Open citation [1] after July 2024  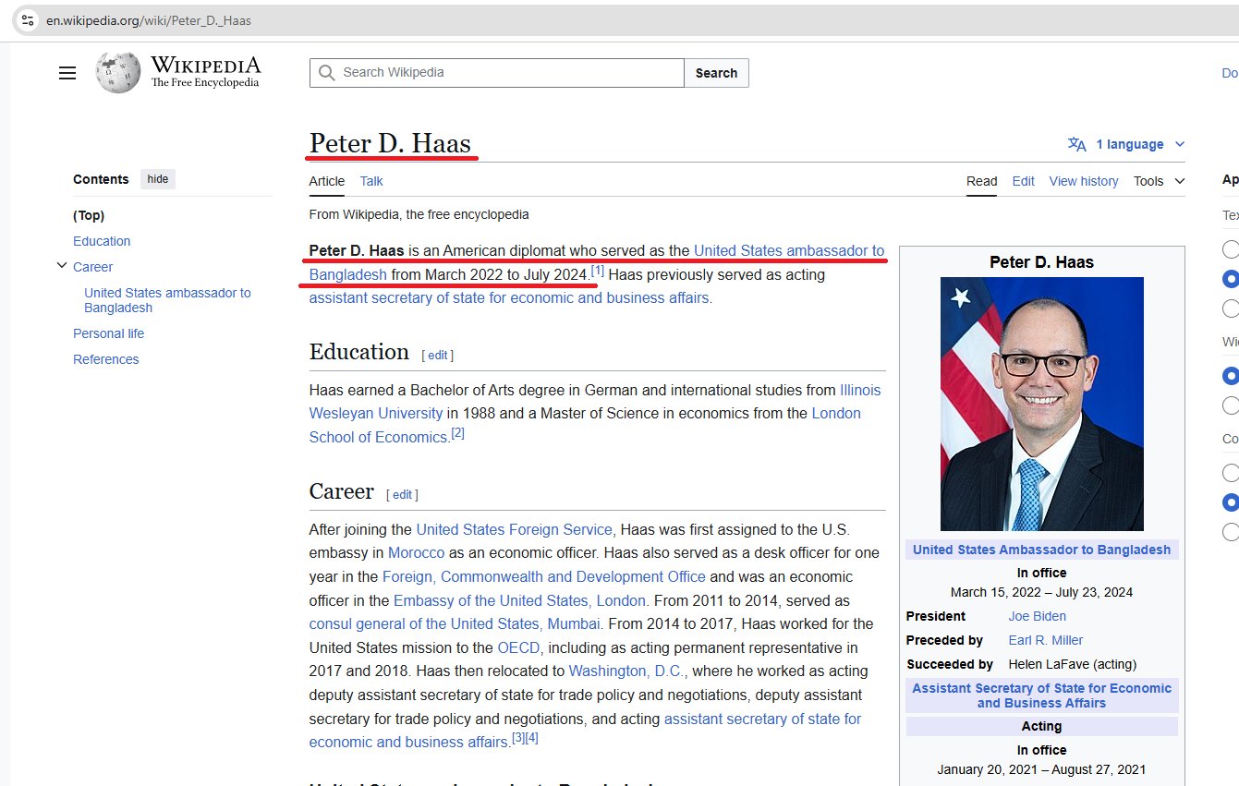598,271
